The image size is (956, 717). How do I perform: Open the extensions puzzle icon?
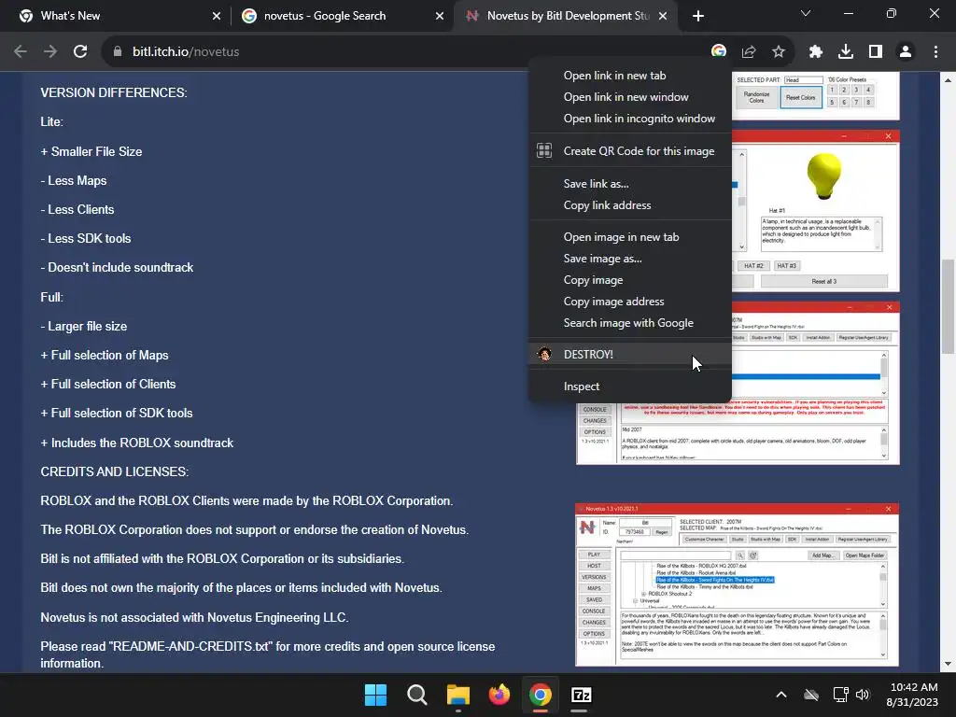click(816, 52)
